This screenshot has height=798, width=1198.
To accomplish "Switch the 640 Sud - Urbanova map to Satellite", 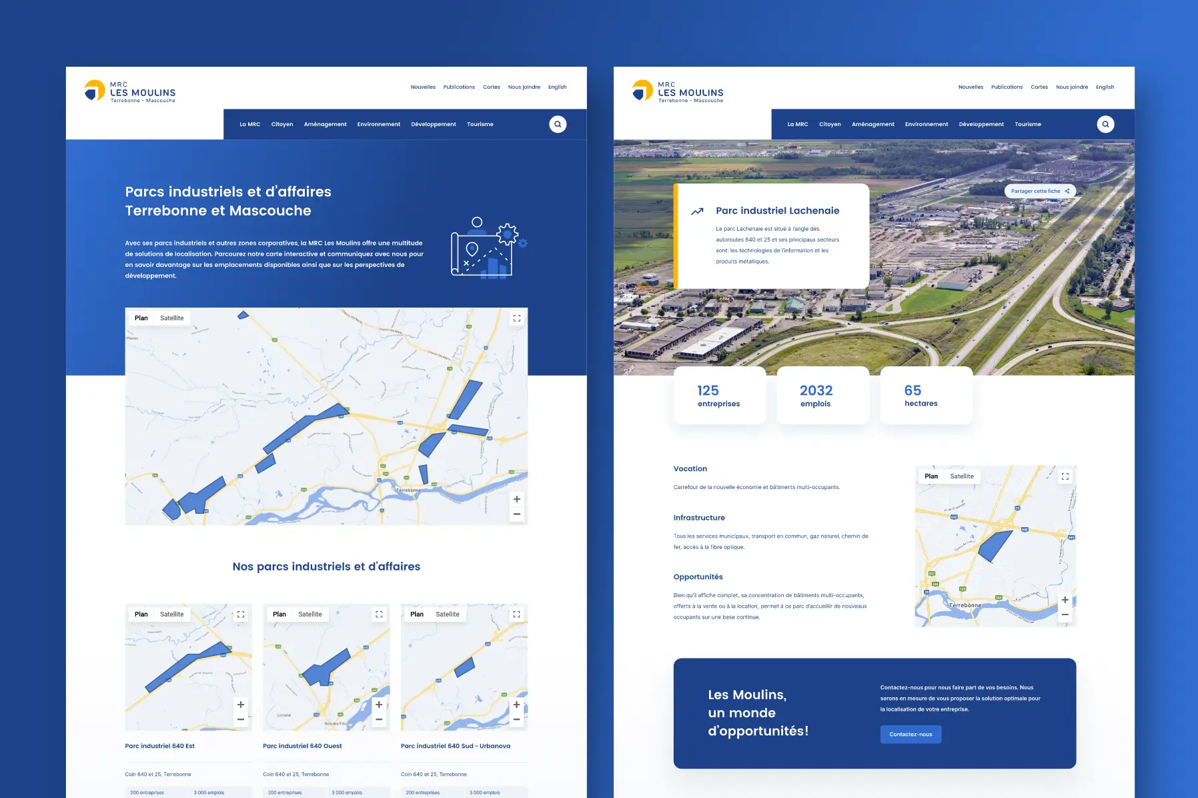I will point(448,615).
